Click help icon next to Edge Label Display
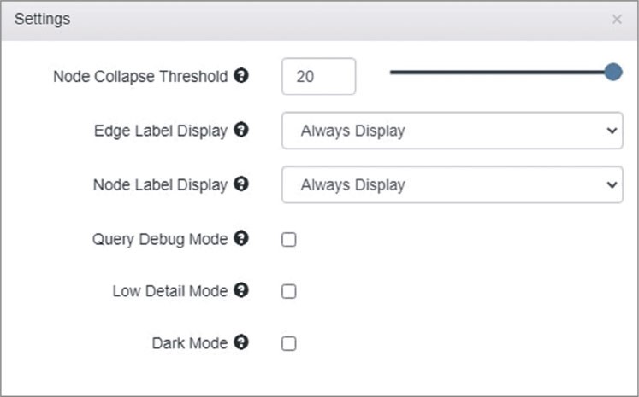This screenshot has height=397, width=639. tap(241, 130)
